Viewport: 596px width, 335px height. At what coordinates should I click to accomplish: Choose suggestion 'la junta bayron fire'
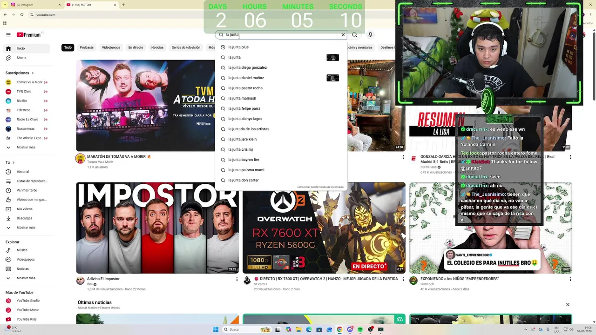(x=281, y=160)
